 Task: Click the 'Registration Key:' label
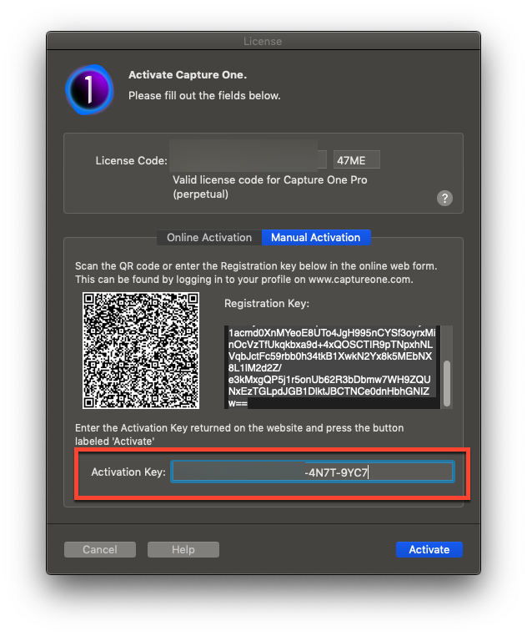(x=266, y=304)
